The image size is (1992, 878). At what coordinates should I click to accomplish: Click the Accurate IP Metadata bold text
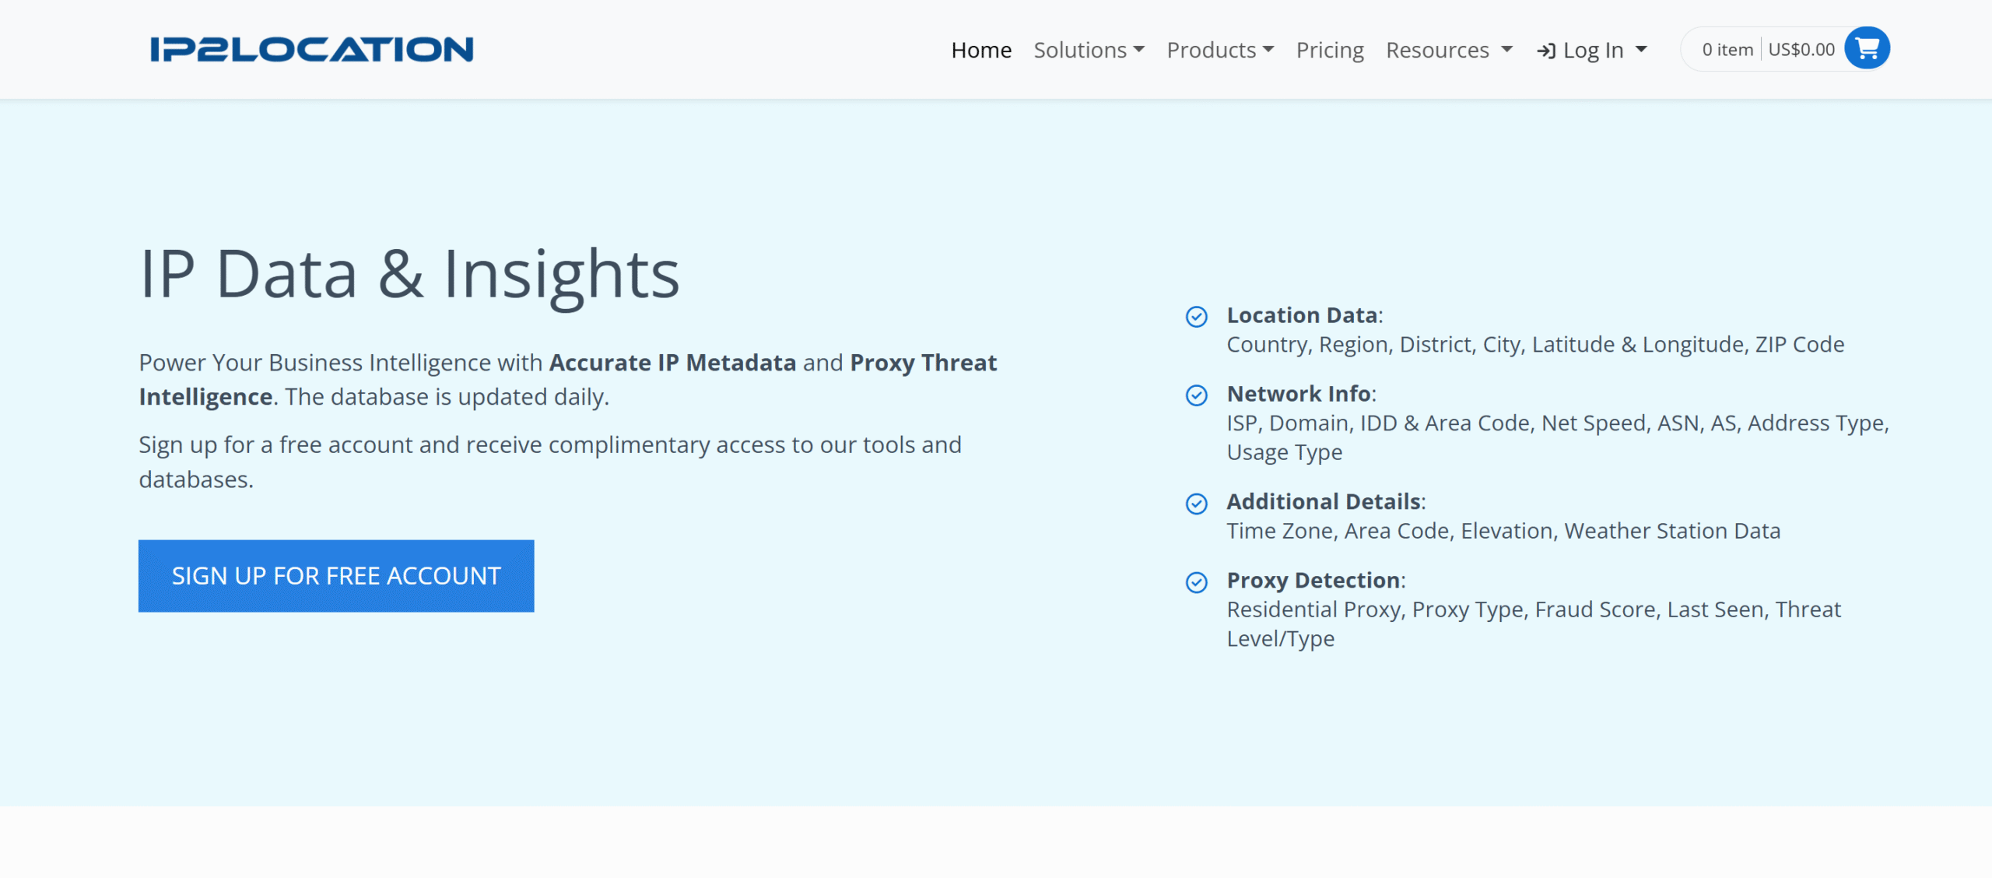pyautogui.click(x=672, y=363)
